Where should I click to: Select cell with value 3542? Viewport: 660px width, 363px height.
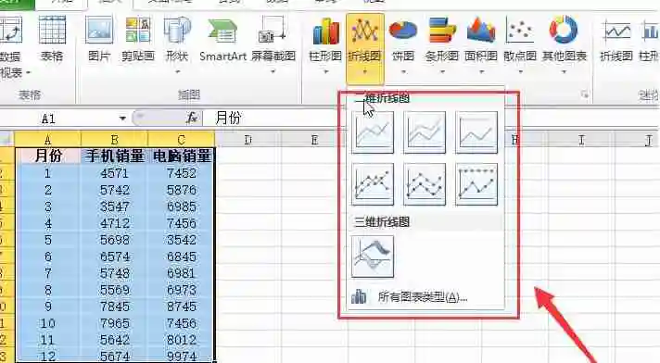182,240
